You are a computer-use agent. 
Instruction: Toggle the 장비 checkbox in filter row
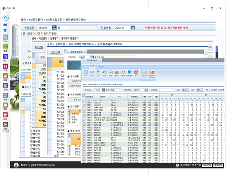pos(212,90)
